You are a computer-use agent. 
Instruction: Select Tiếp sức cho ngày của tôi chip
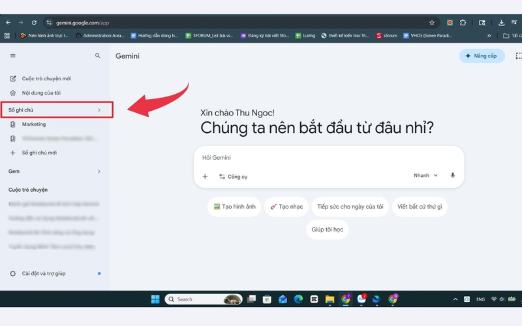(350, 207)
